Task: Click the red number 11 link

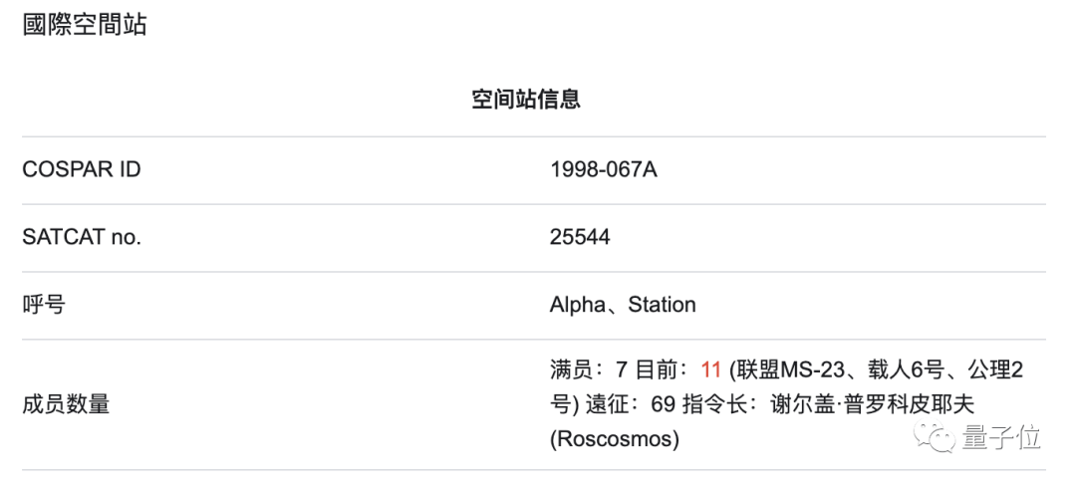Action: [x=711, y=370]
